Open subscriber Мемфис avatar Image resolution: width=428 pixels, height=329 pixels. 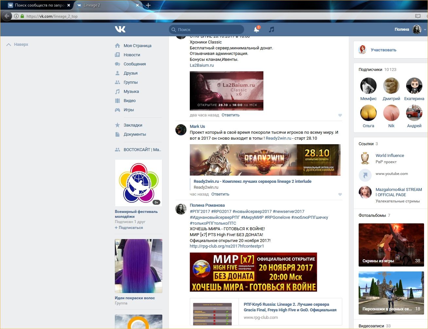click(x=368, y=86)
